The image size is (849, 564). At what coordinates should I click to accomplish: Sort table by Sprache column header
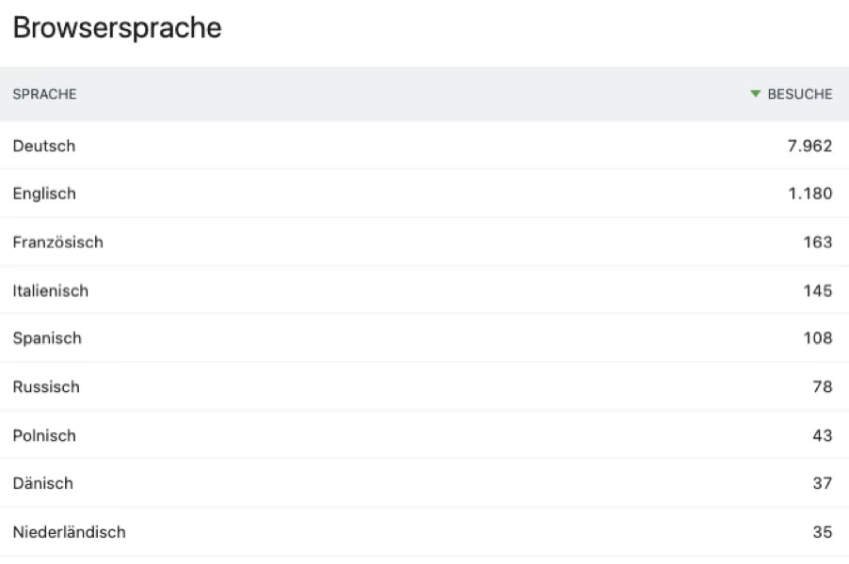pyautogui.click(x=44, y=94)
